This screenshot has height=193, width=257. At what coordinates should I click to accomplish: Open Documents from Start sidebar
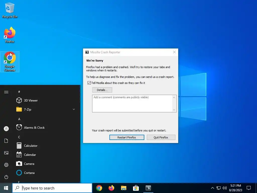6,141
